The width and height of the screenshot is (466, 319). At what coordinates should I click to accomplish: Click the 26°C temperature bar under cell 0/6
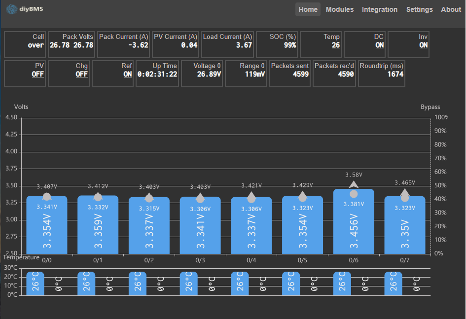coord(342,284)
